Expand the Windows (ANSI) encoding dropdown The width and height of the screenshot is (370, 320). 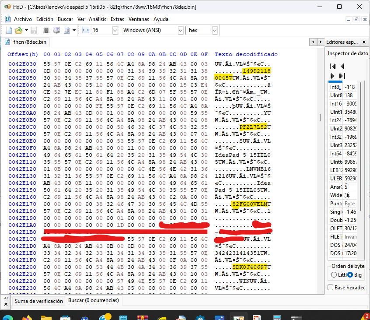[x=181, y=30]
